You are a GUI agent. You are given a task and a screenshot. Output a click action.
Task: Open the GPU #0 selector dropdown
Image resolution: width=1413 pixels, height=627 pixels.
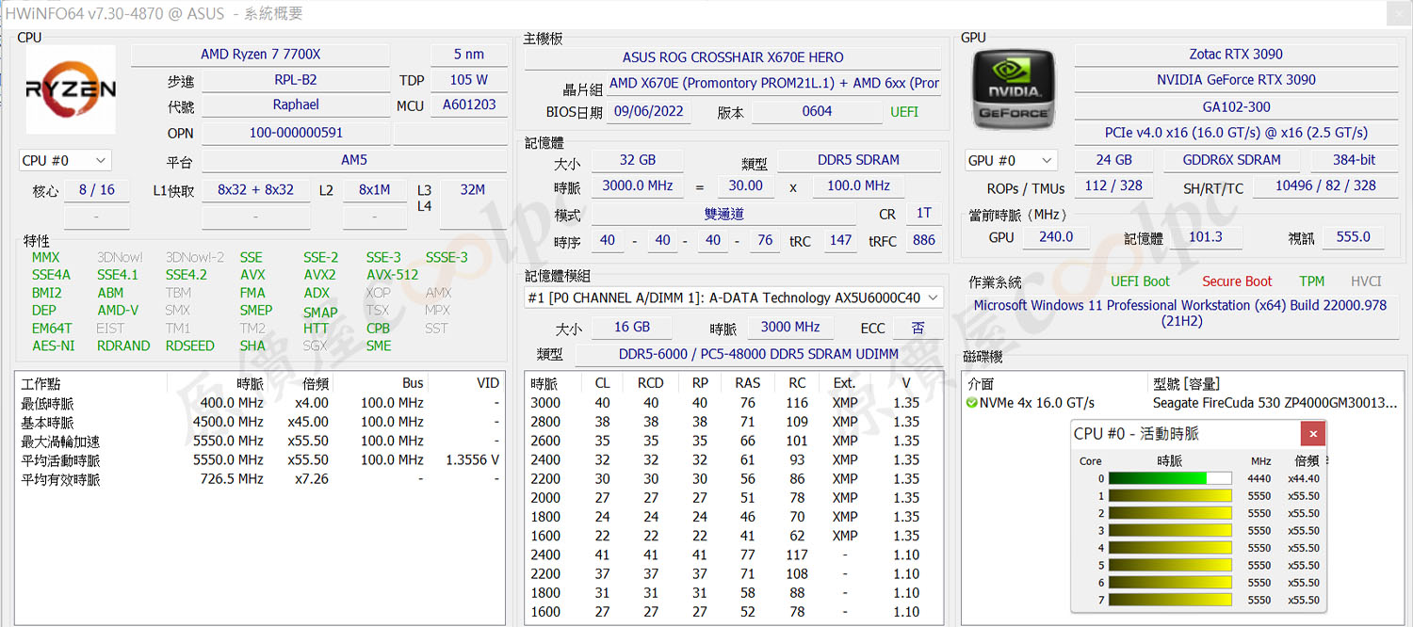click(1011, 160)
